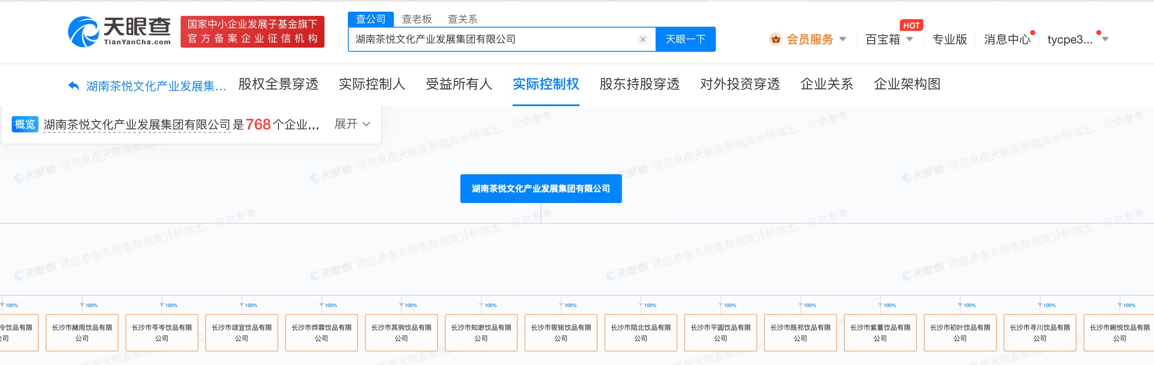This screenshot has height=365, width=1154.
Task: Open 专业版 professional edition link
Action: click(x=949, y=39)
